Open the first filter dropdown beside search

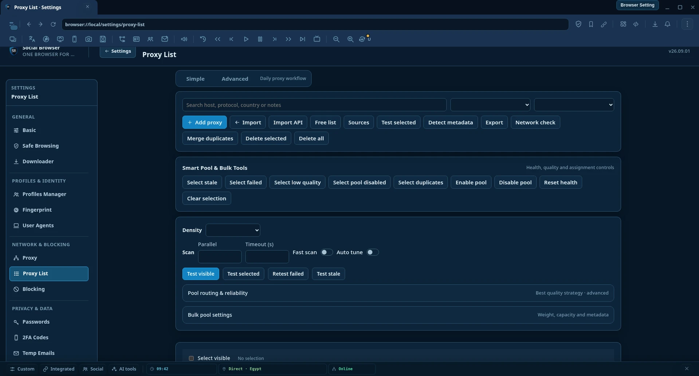(490, 105)
